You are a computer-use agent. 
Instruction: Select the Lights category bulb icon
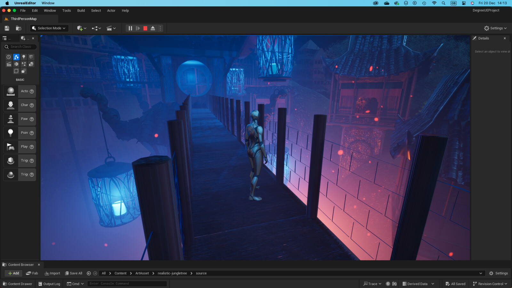24,57
